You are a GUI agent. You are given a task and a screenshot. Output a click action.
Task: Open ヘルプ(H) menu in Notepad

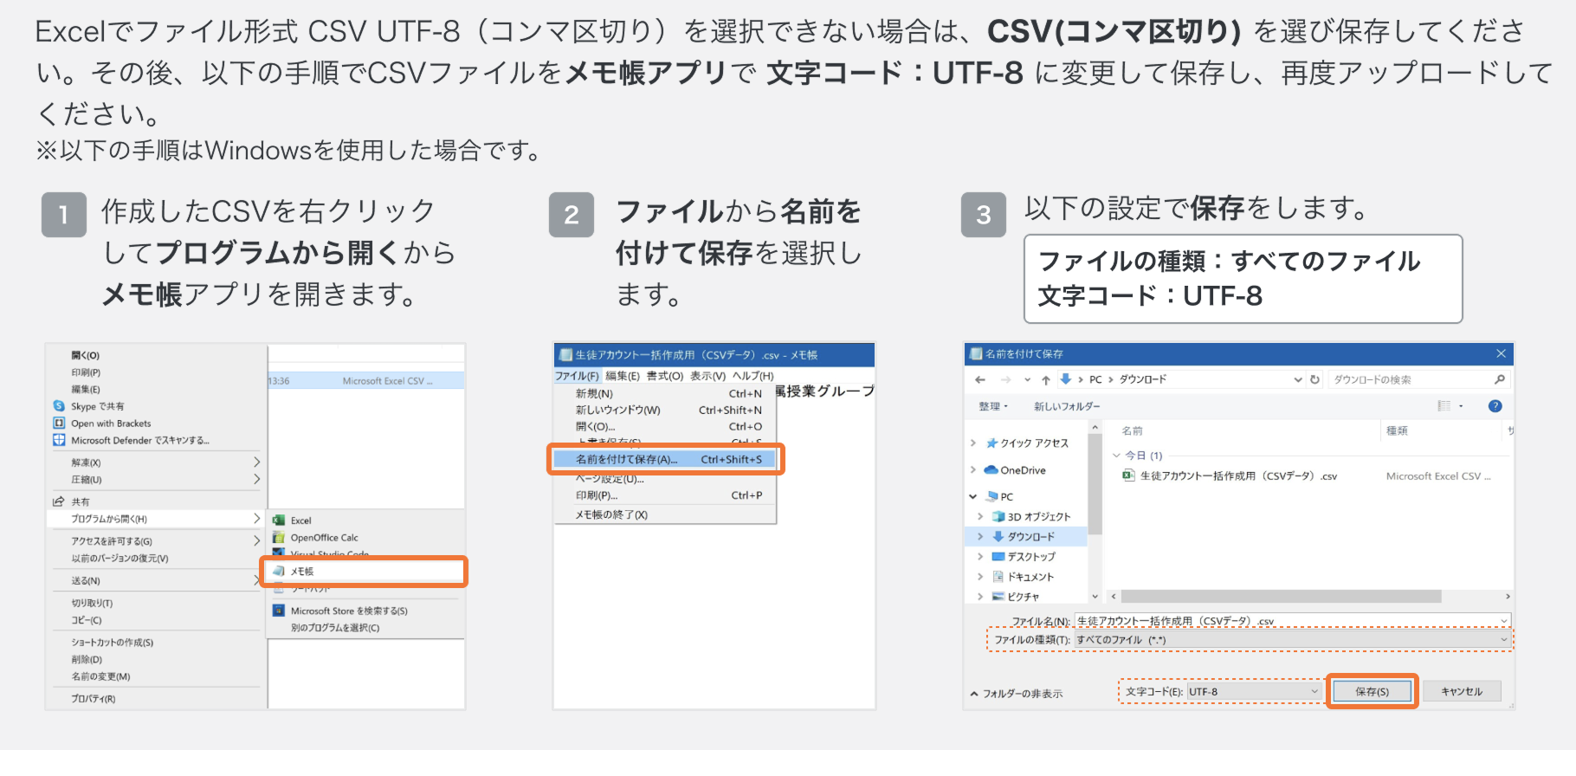pos(753,376)
